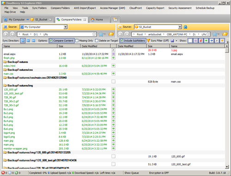Select the monitor-wrapper.png file
Viewport: 231px width, 176px height.
15,149
